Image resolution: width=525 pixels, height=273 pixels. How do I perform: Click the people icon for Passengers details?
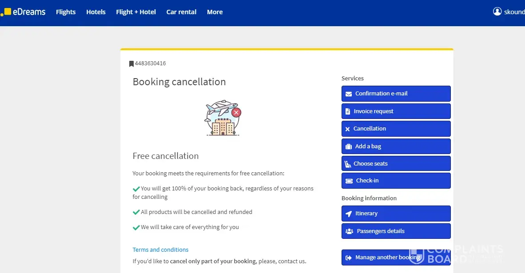[x=349, y=231]
